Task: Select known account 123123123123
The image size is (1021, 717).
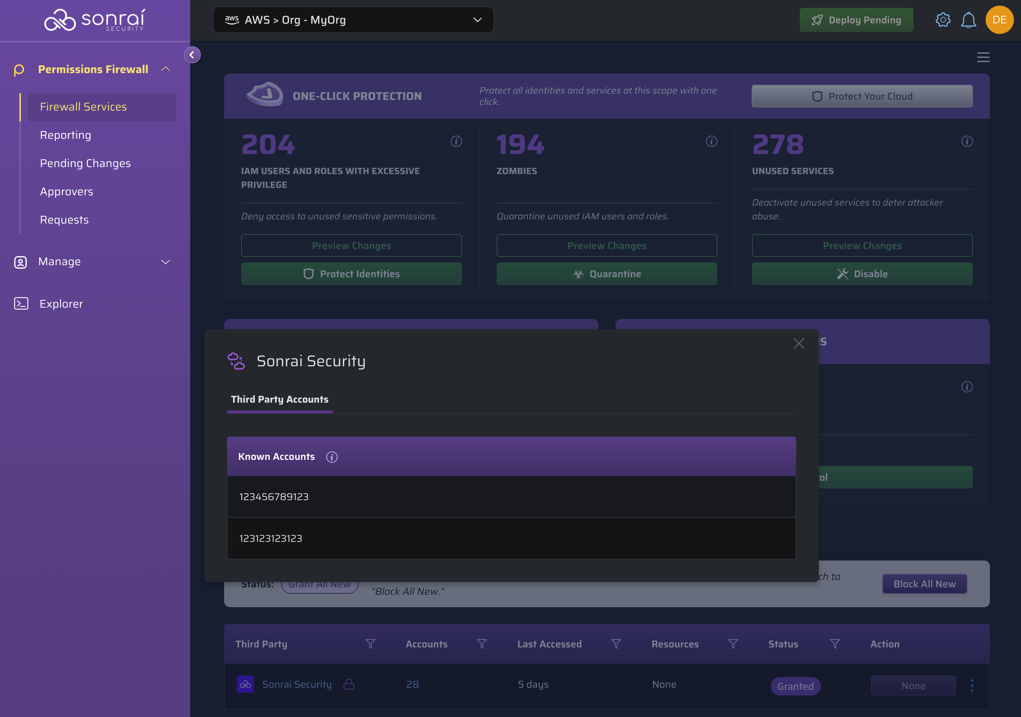Action: [511, 538]
